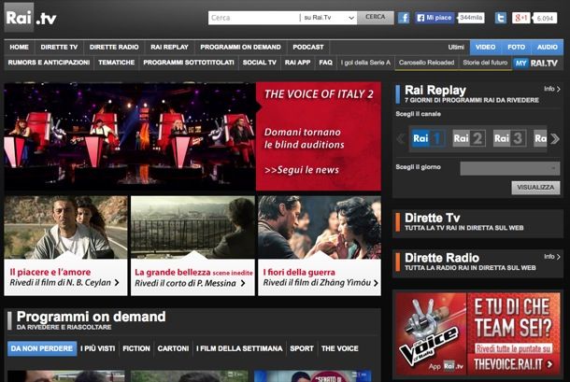Open DIRETTE TV menu item

coord(59,48)
